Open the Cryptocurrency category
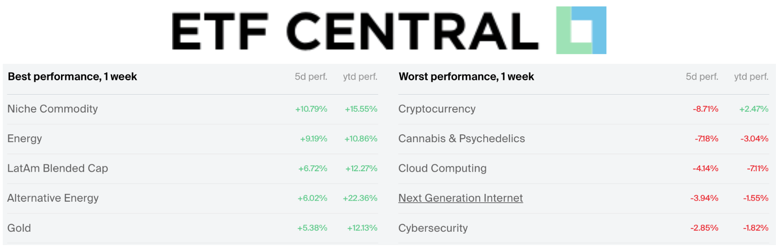Screen dimensions: 781x252 (437, 109)
